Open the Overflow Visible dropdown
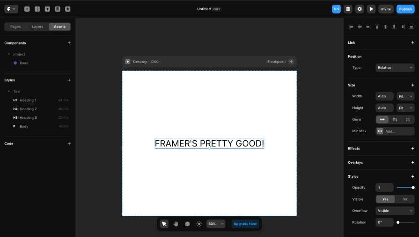This screenshot has width=419, height=237. [395, 211]
